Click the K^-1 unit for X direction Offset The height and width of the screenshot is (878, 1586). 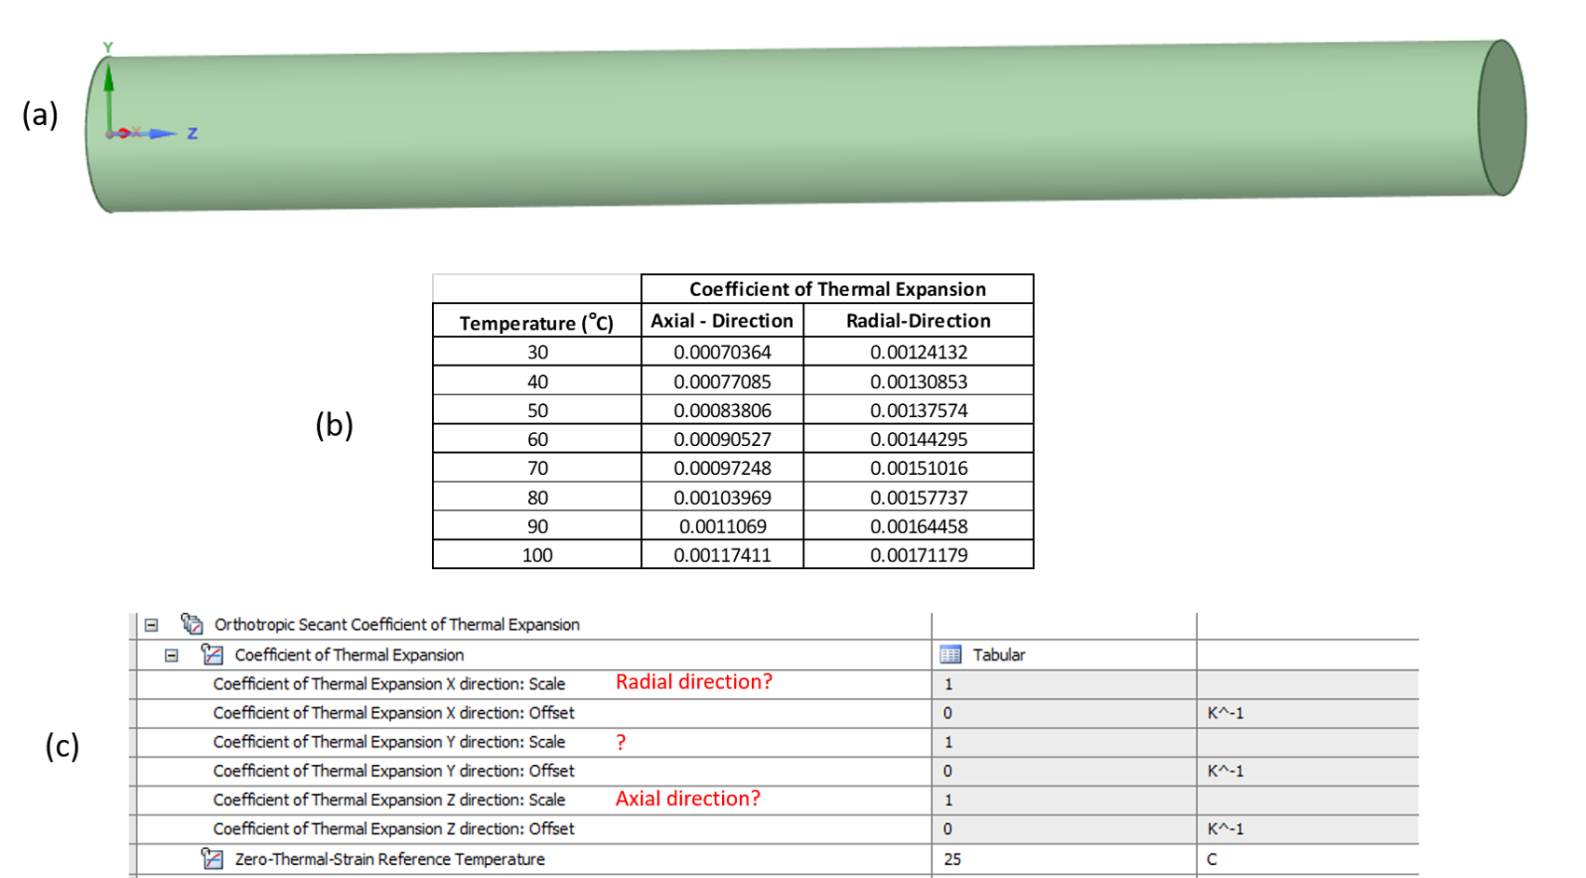1225,713
